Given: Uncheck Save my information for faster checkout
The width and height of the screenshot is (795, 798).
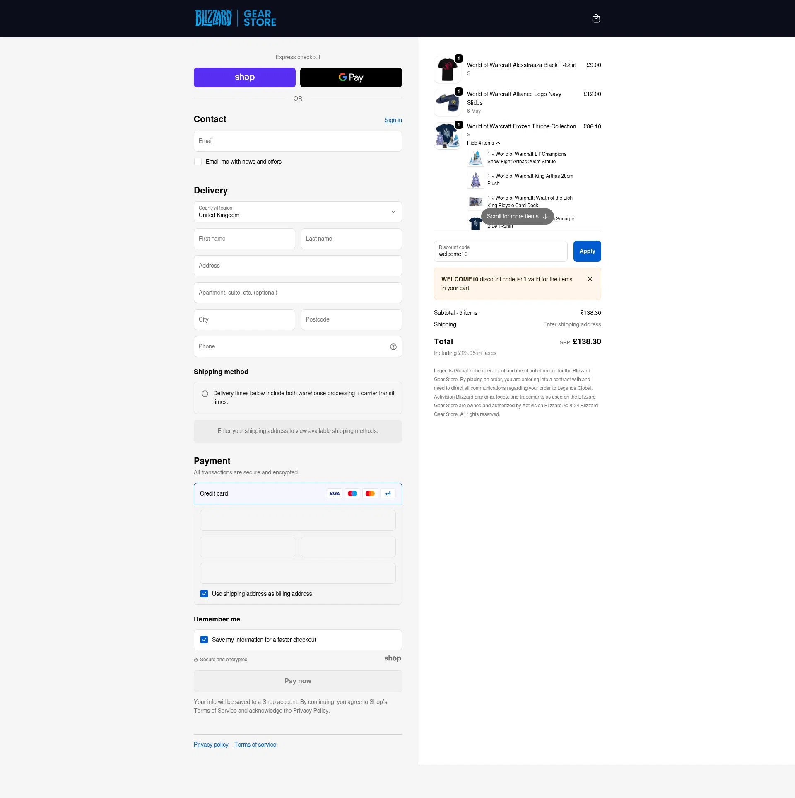Looking at the screenshot, I should pos(204,640).
